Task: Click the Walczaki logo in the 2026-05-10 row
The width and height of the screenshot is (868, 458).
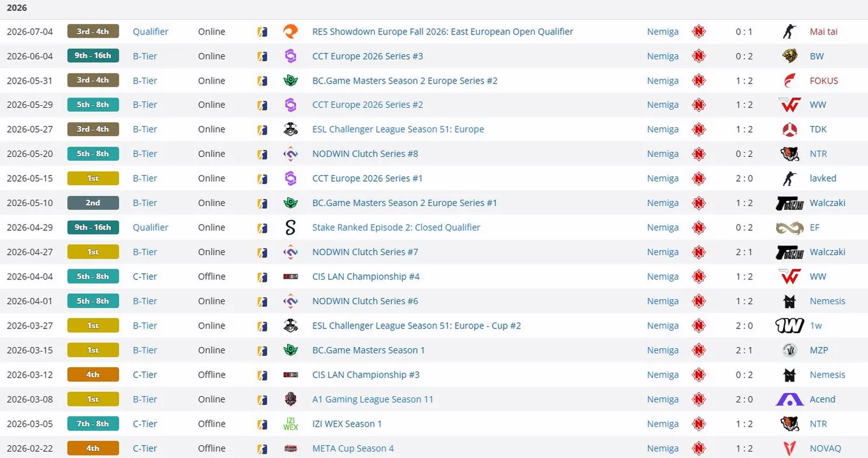Action: click(x=789, y=203)
